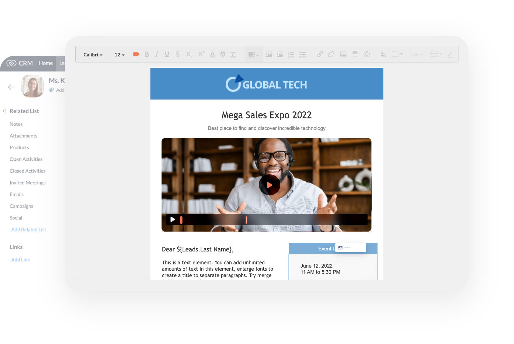Click the insert link icon
Image resolution: width=514 pixels, height=344 pixels.
[x=320, y=54]
